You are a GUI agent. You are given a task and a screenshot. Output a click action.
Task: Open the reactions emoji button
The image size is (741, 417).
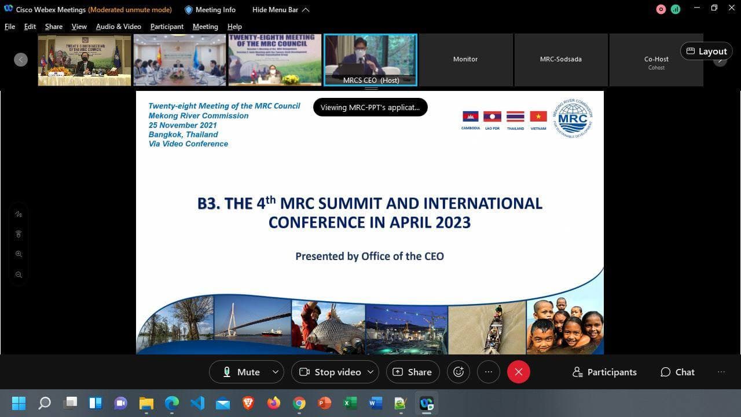coord(458,372)
